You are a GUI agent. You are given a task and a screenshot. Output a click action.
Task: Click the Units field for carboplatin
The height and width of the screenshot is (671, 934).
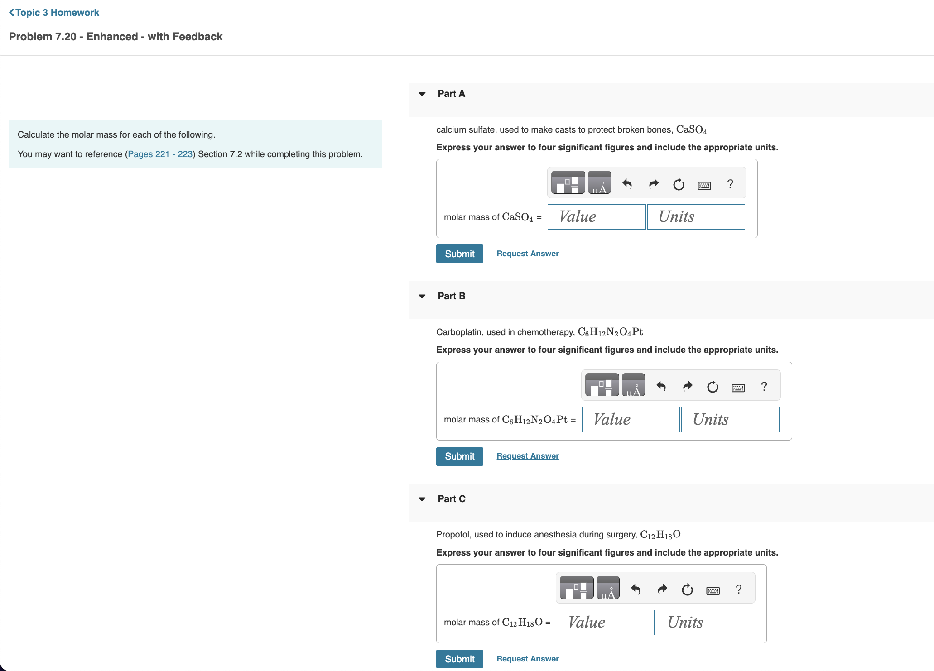[x=730, y=420]
